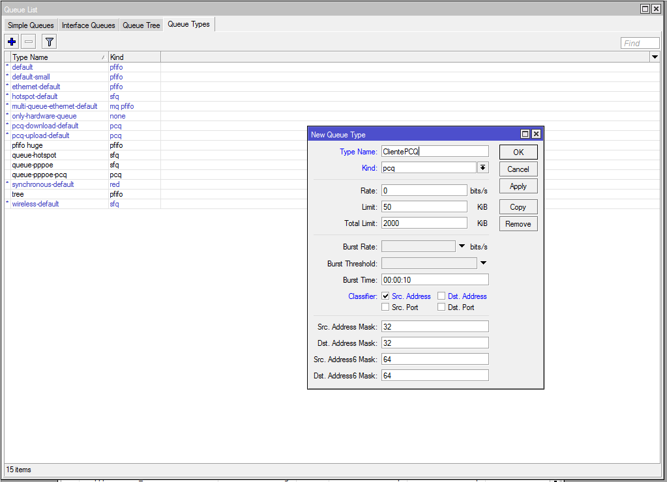
Task: Maximize the New Queue Type dialog
Action: click(x=525, y=134)
